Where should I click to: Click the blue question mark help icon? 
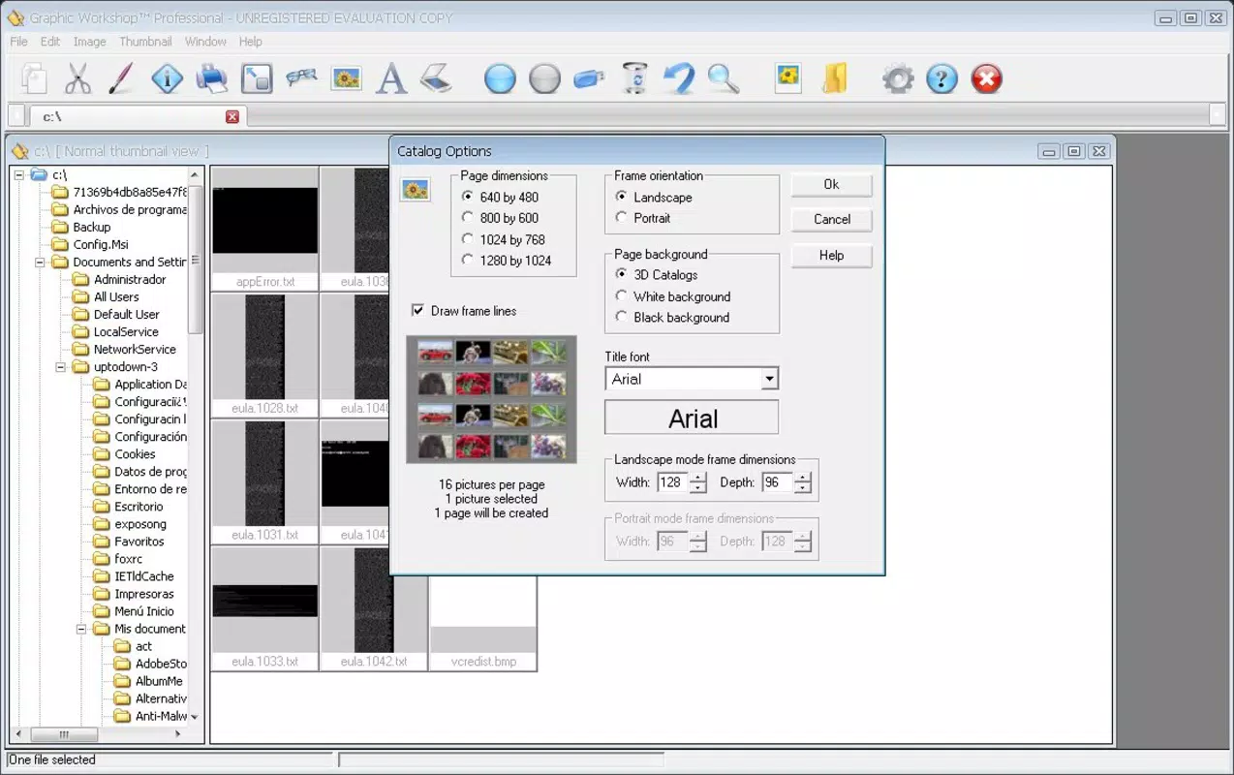(x=941, y=78)
